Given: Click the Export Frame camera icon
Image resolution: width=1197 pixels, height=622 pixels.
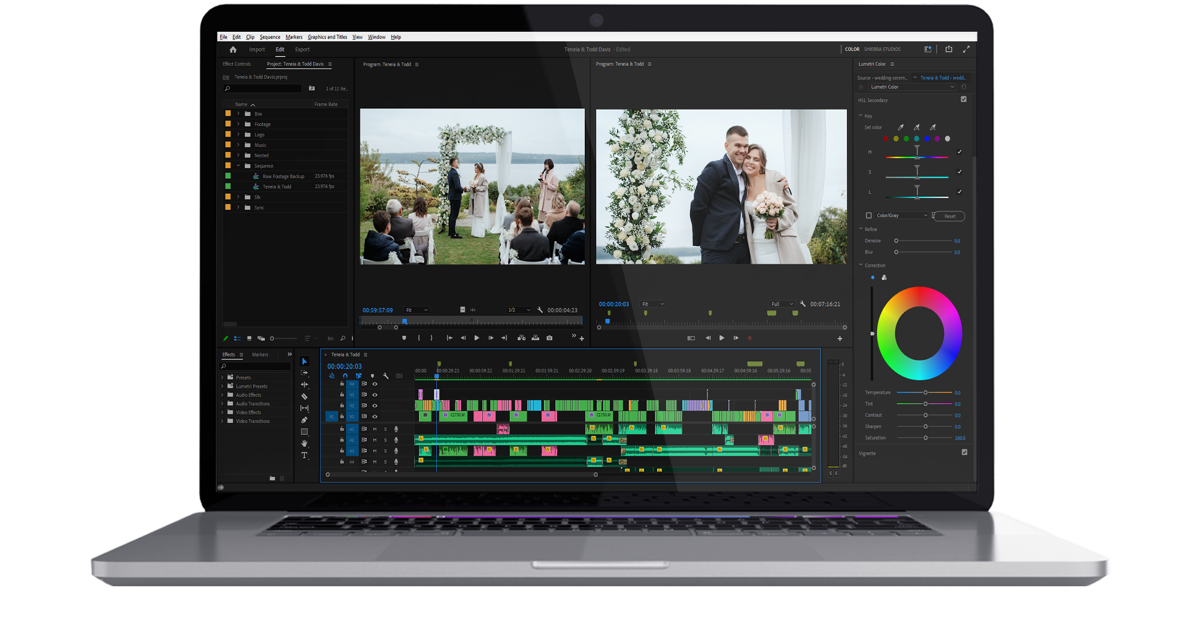Looking at the screenshot, I should click(549, 338).
